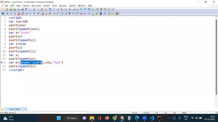Image resolution: width=218 pixels, height=122 pixels.
Task: Apply Underline with the U icon
Action: [15, 14]
